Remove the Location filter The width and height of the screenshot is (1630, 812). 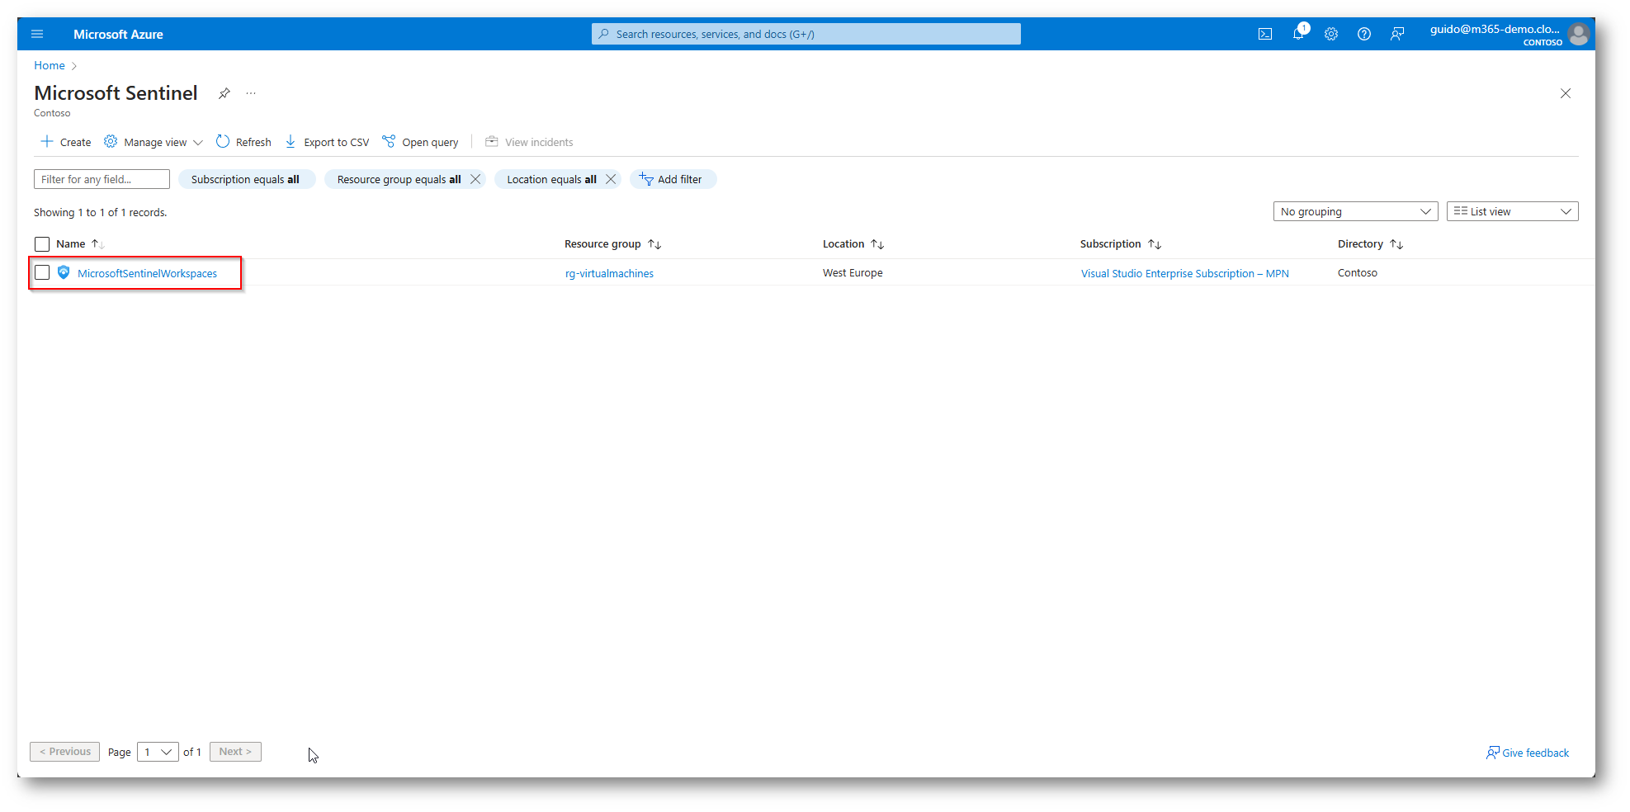coord(611,179)
